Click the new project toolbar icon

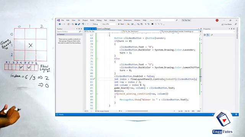[x=69, y=24]
